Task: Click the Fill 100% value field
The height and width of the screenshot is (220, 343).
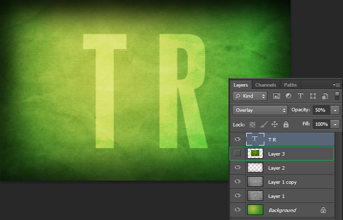Action: [x=322, y=124]
